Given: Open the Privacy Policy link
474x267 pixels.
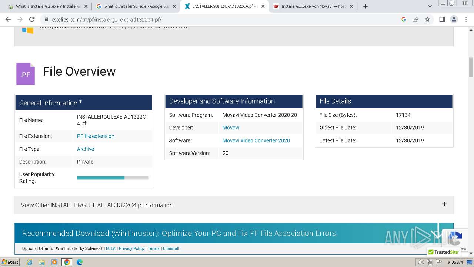Looking at the screenshot, I should 131,248.
